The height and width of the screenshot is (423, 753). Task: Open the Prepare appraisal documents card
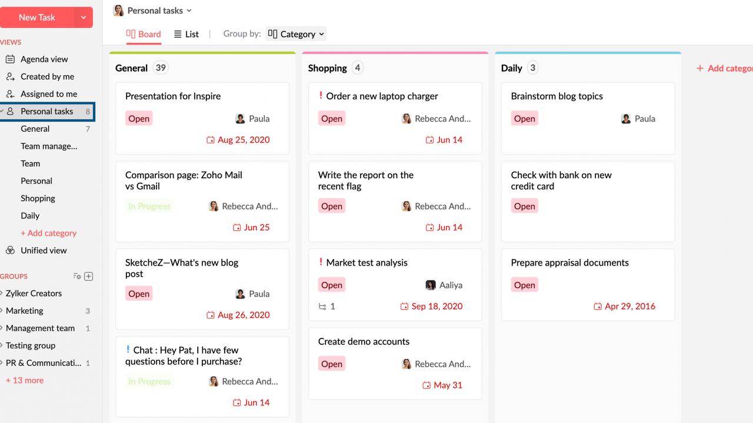(x=569, y=263)
